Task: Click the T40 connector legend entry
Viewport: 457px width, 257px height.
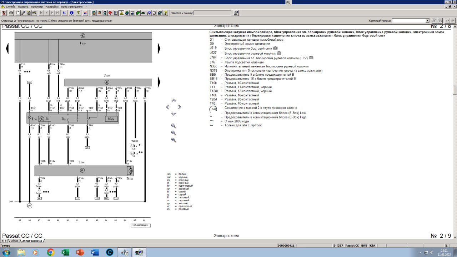Action: 242,104
